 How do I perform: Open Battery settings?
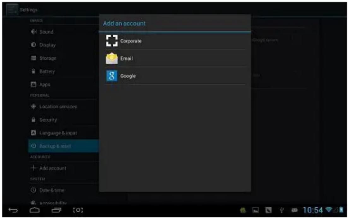point(63,71)
